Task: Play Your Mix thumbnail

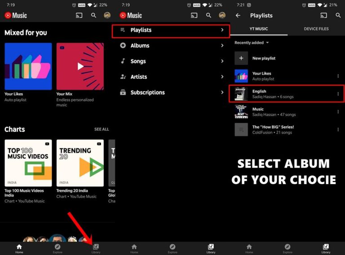Action: (80, 66)
